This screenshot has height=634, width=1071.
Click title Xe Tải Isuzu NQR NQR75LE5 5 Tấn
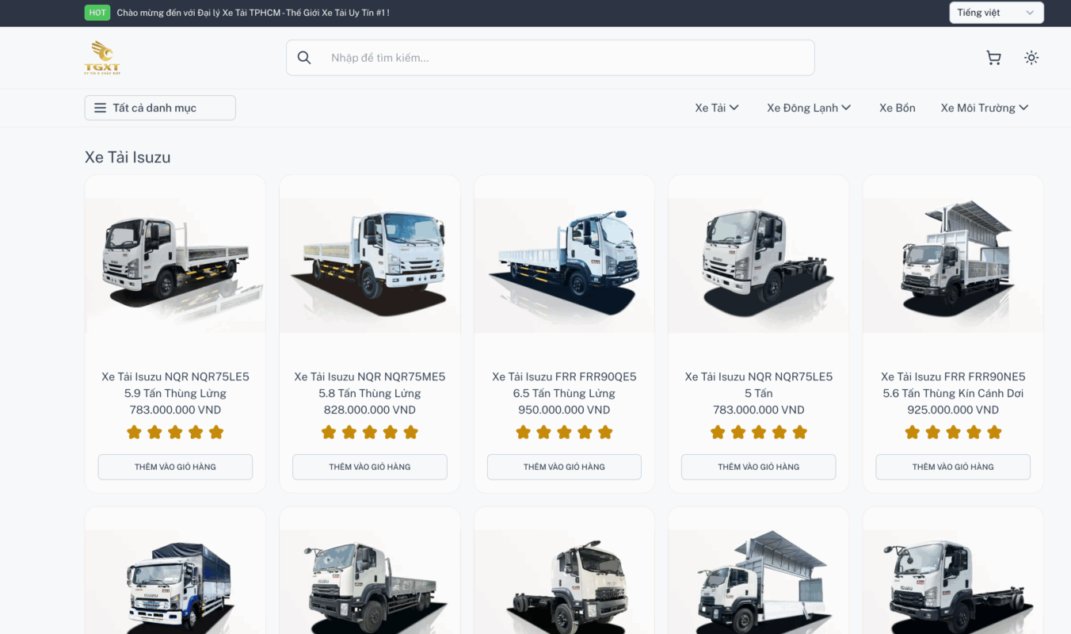(759, 385)
